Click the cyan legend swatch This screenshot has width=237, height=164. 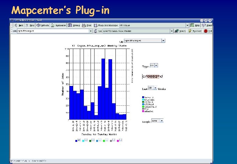tap(143, 100)
